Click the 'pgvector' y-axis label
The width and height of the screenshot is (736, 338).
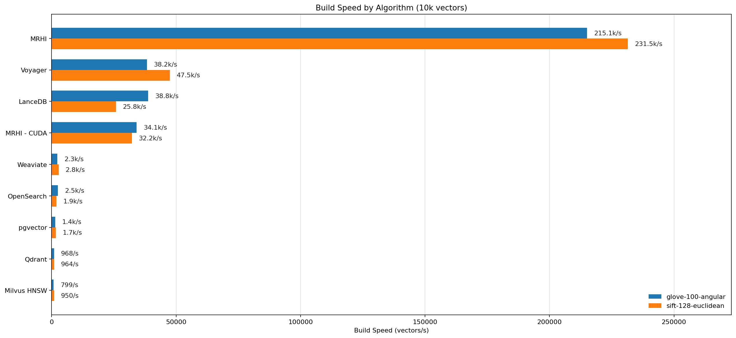tap(33, 228)
